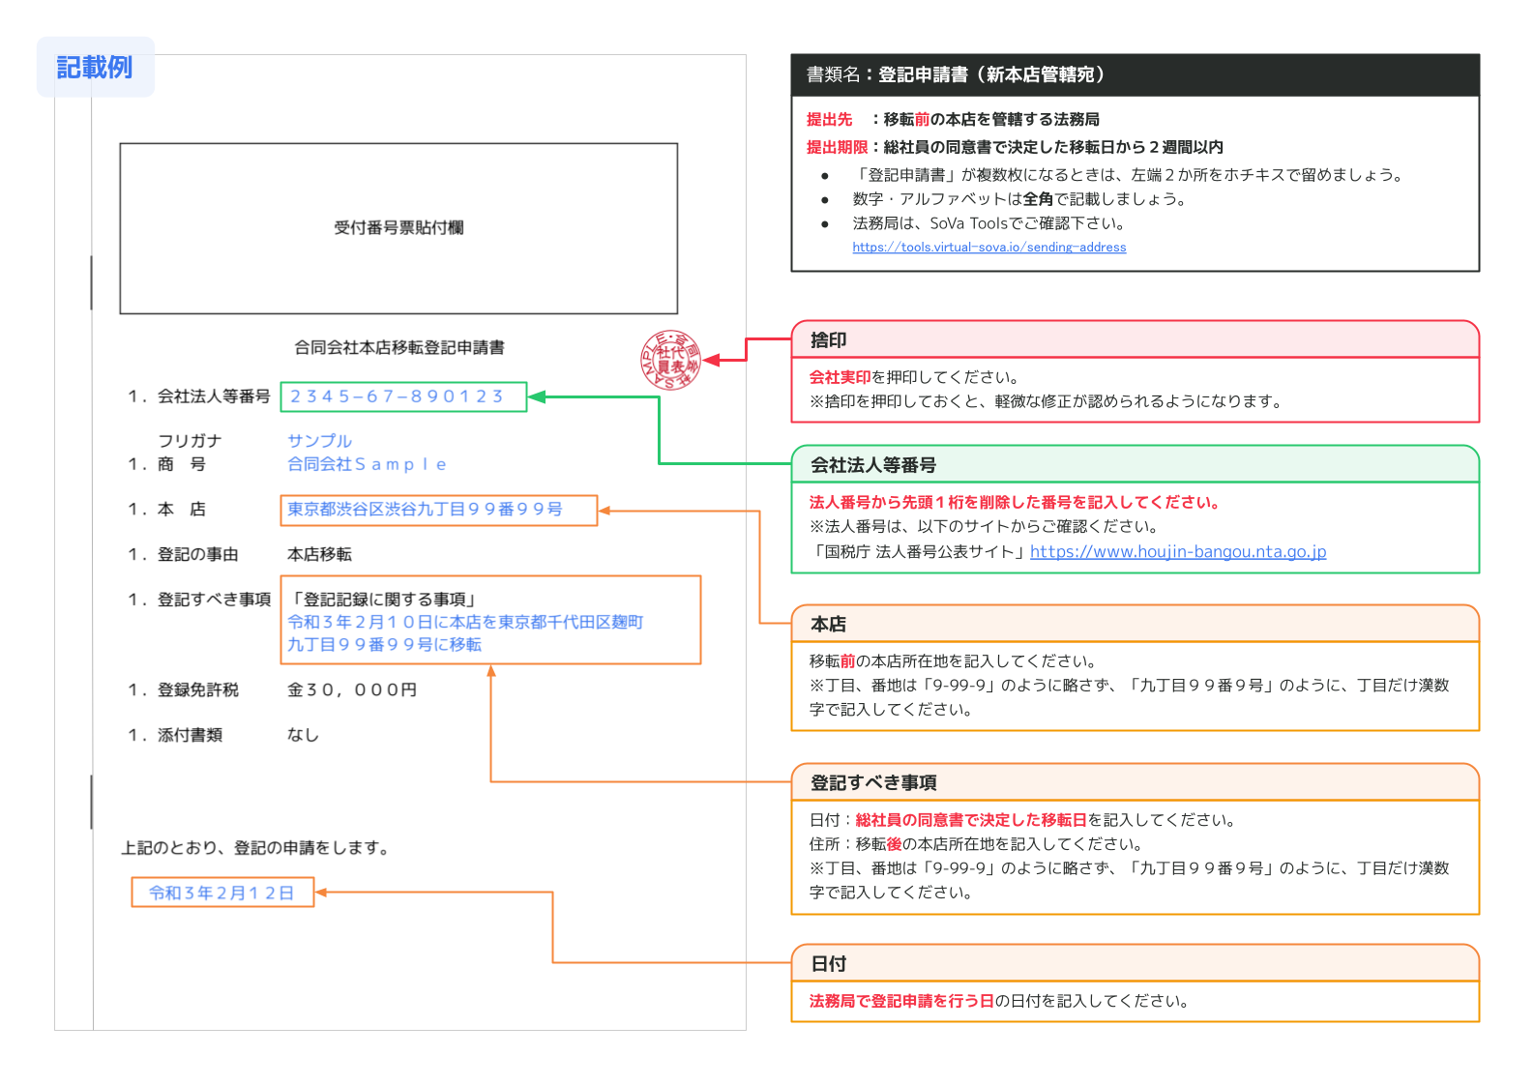Click the 上記のとおり、登記の申請をします text
This screenshot has width=1534, height=1085.
tap(256, 848)
